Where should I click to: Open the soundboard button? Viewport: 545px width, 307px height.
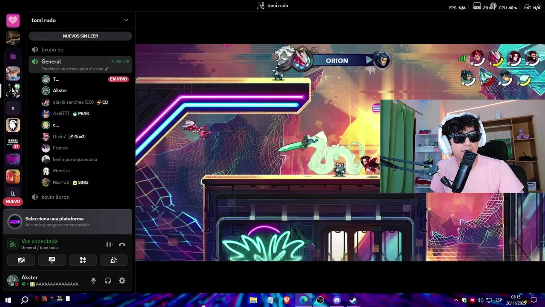(x=114, y=260)
